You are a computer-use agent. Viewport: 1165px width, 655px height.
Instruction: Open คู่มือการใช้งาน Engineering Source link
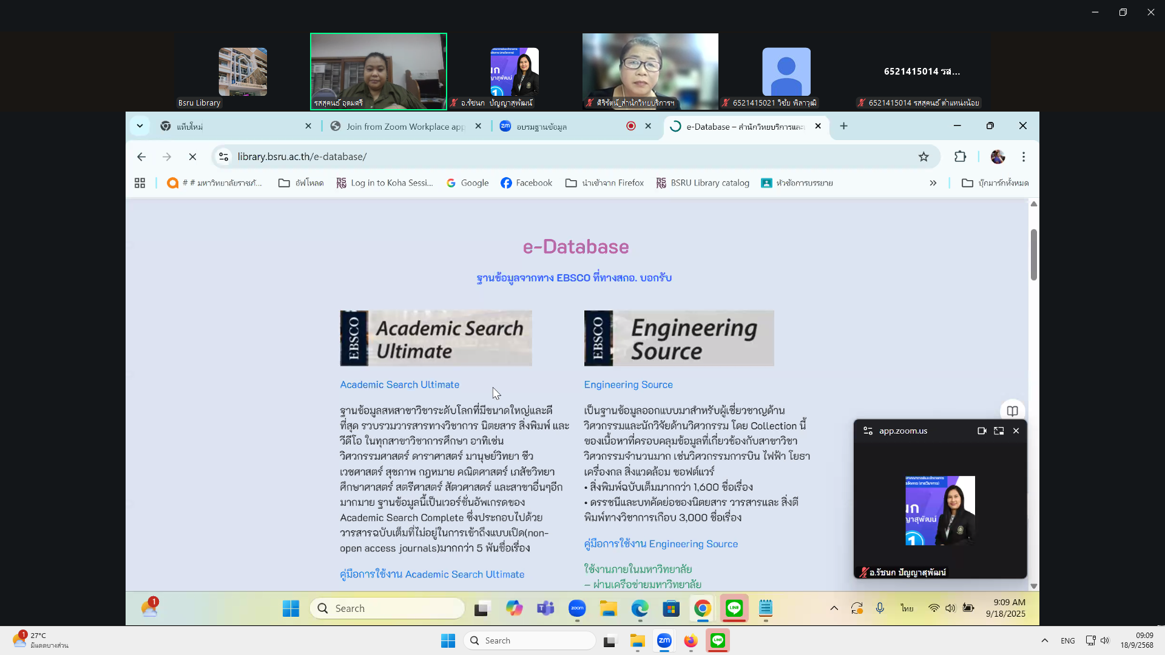coord(661,544)
